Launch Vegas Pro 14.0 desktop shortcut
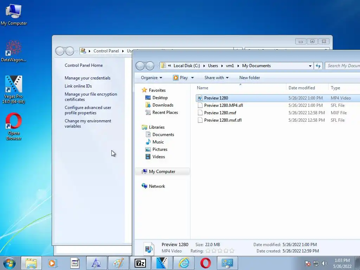The height and width of the screenshot is (270, 360). pyautogui.click(x=13, y=90)
